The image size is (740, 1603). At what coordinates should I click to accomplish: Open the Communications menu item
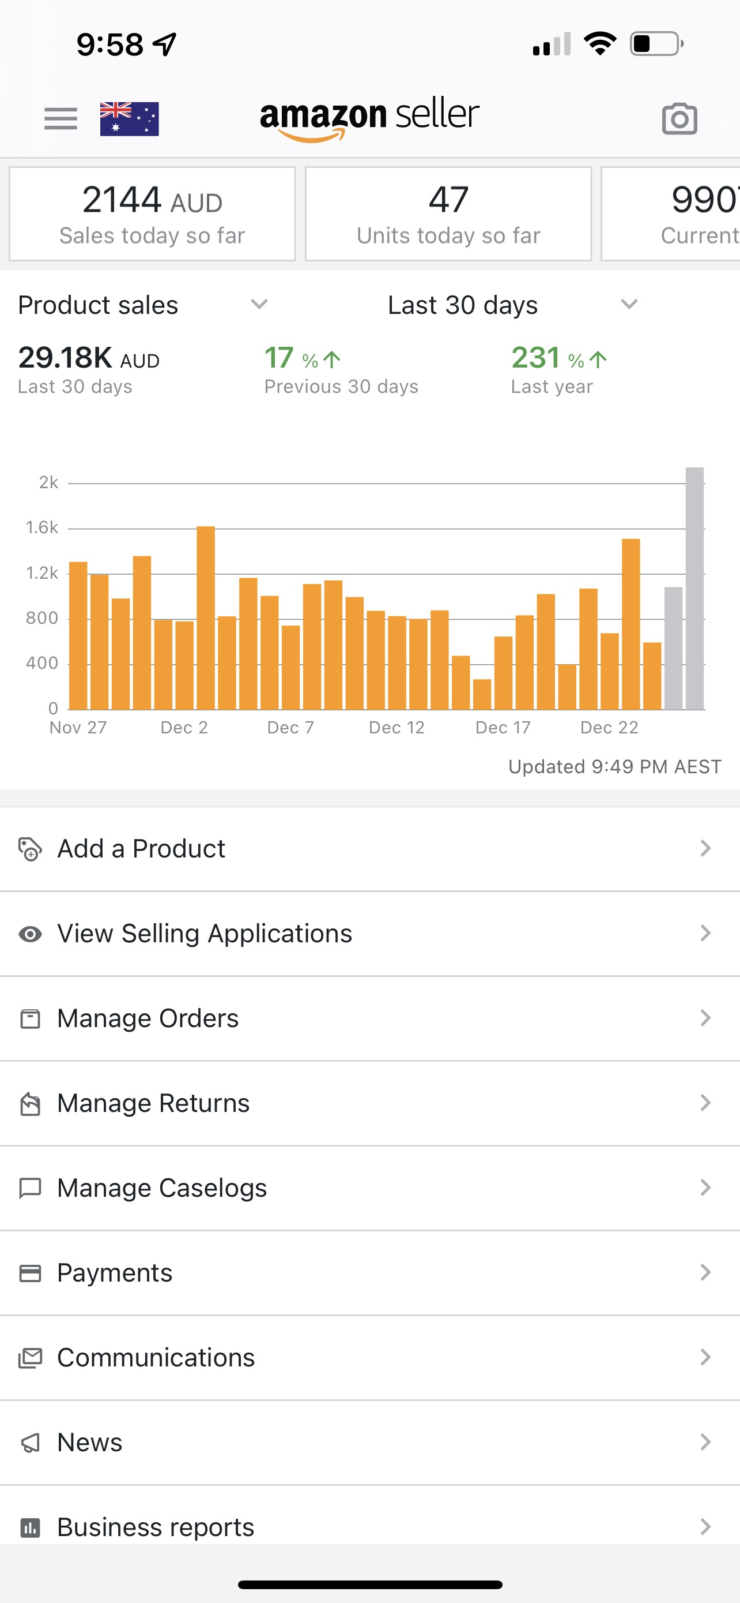[156, 1358]
